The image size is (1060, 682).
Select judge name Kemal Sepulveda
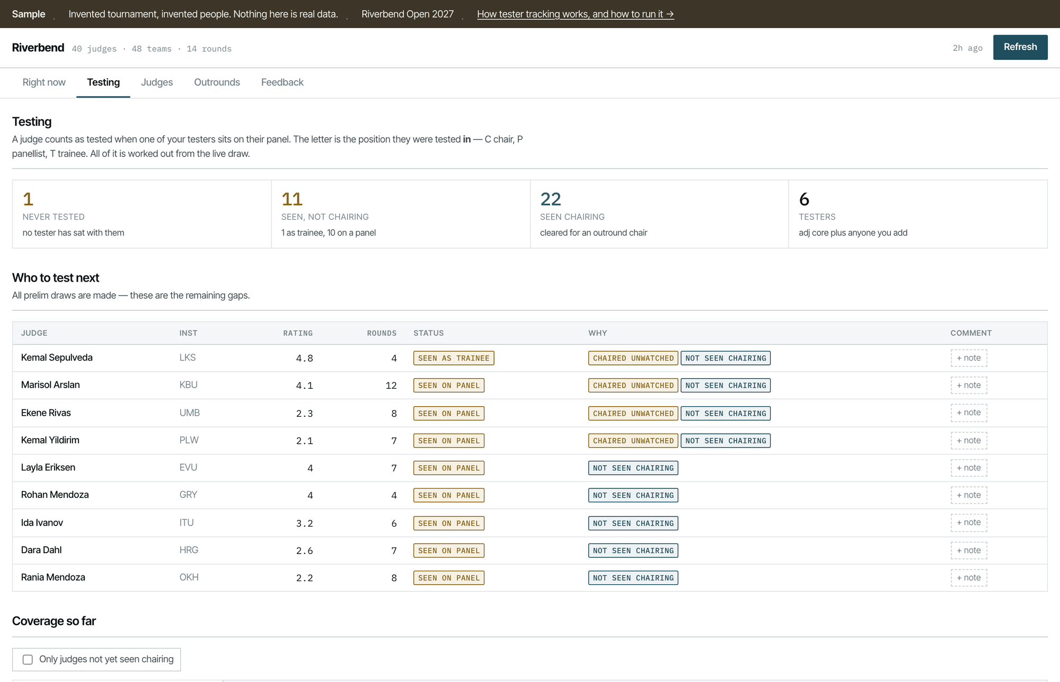click(57, 357)
